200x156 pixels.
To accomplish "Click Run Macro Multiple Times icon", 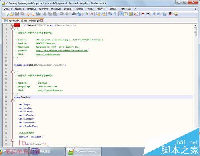I will (x=158, y=14).
